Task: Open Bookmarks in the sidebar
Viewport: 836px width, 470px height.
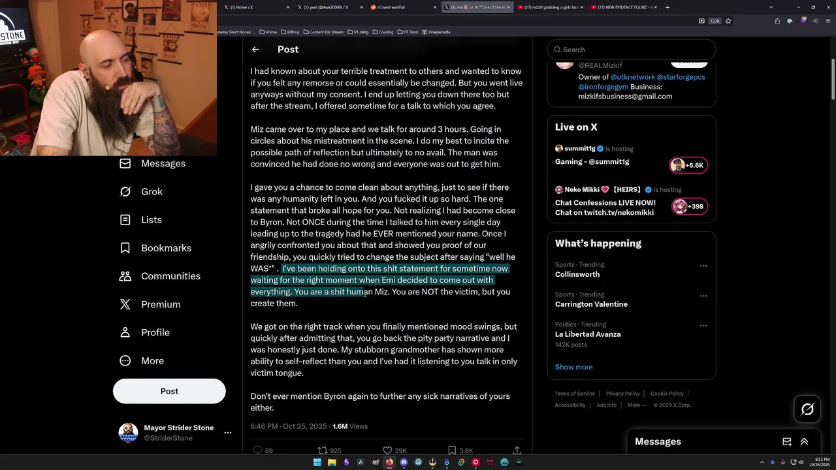Action: [x=155, y=248]
